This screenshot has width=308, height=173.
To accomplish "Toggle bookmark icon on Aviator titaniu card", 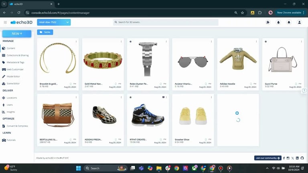I will [x=206, y=84].
